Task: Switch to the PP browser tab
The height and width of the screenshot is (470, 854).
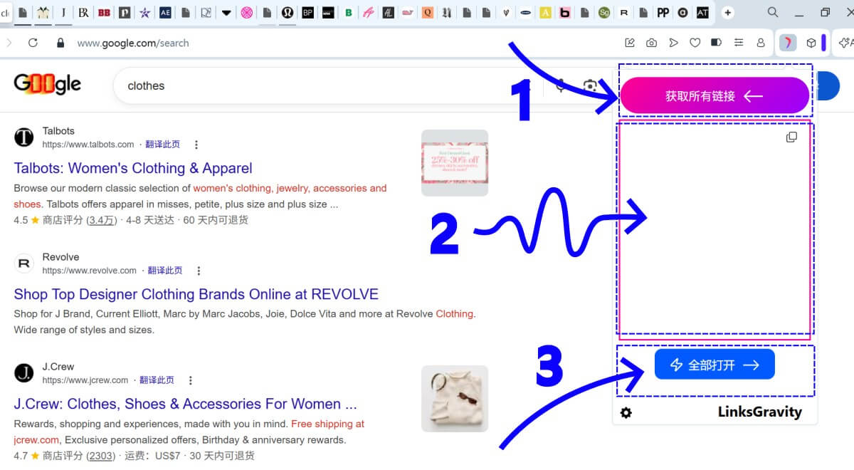Action: coord(663,13)
